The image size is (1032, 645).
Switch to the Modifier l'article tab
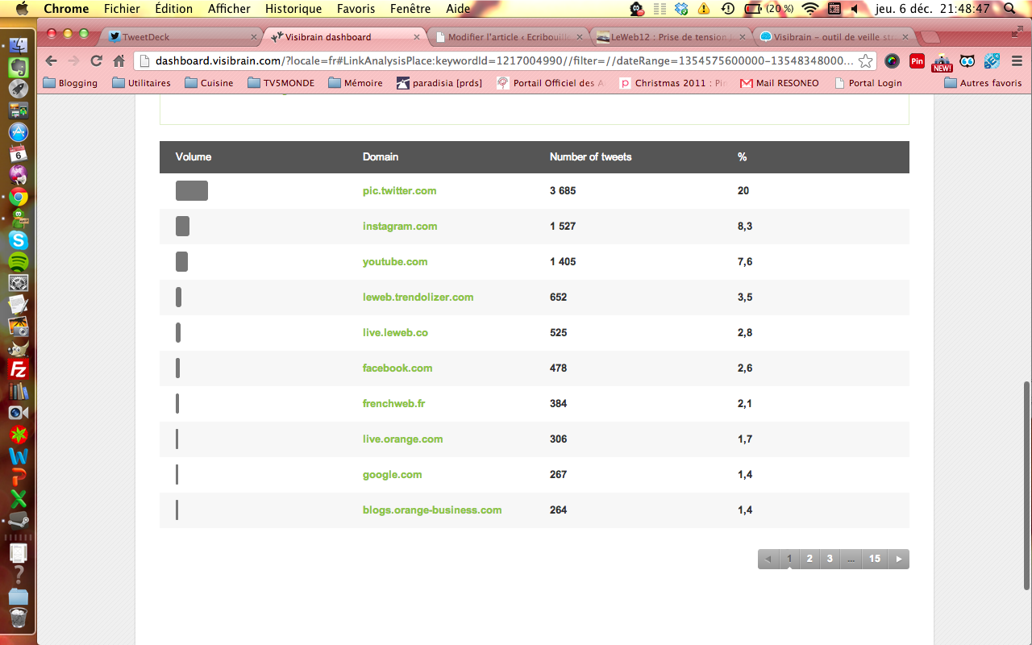(x=509, y=37)
